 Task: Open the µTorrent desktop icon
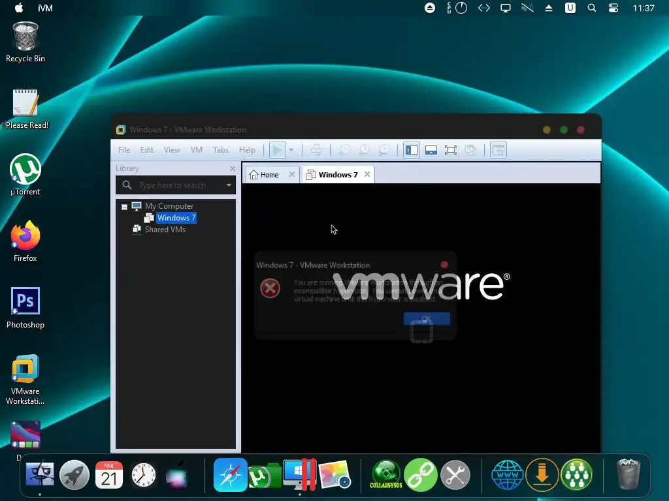[x=25, y=175]
